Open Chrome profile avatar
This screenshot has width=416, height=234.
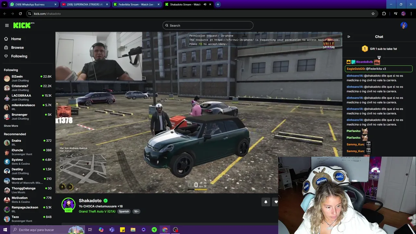403,14
